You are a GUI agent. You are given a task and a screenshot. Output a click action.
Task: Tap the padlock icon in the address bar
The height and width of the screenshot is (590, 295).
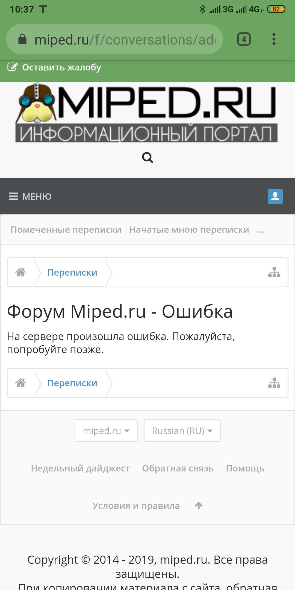[x=22, y=39]
